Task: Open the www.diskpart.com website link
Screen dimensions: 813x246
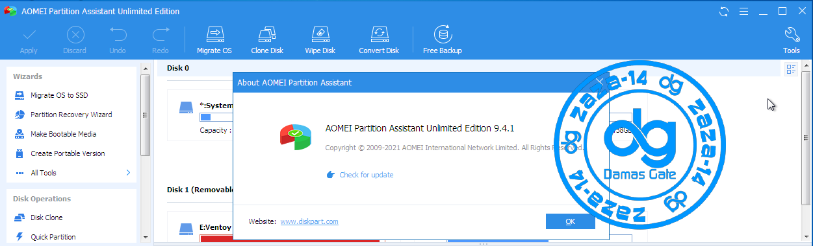Action: pyautogui.click(x=309, y=221)
